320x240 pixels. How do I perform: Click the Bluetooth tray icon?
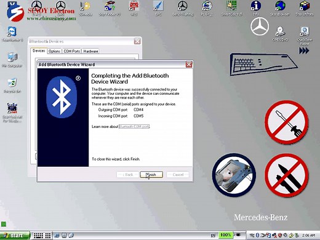[257, 235]
